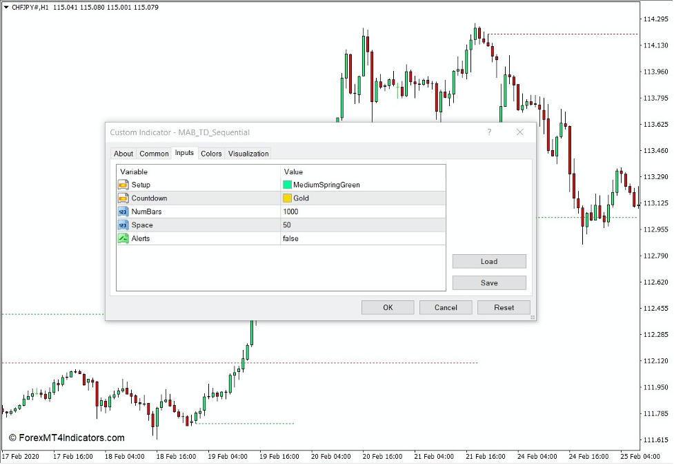Switch to the Colors tab
674x465 pixels.
pos(211,153)
